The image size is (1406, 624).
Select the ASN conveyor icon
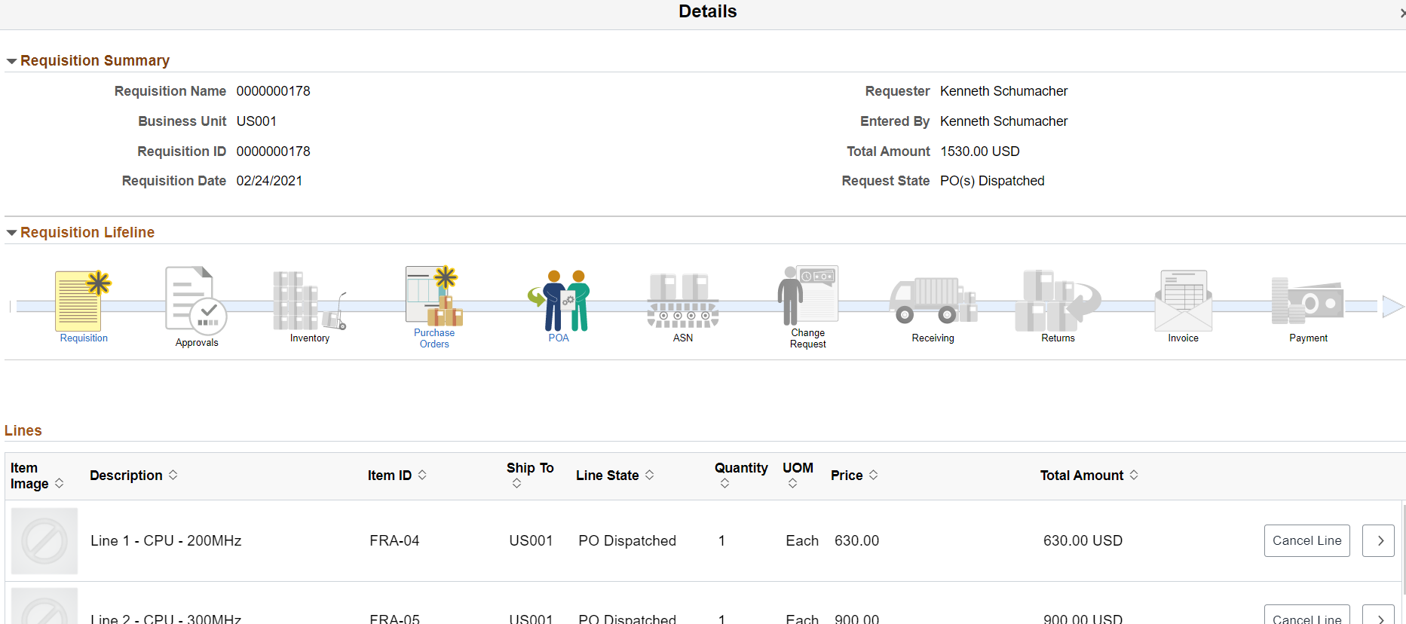point(683,301)
